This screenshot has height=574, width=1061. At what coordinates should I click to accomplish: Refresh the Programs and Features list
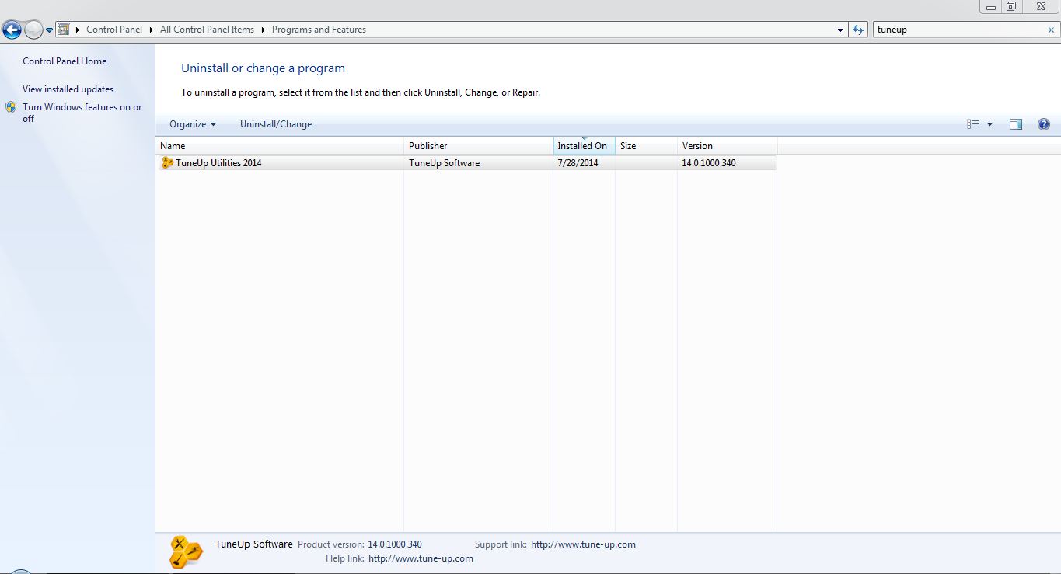(x=858, y=30)
